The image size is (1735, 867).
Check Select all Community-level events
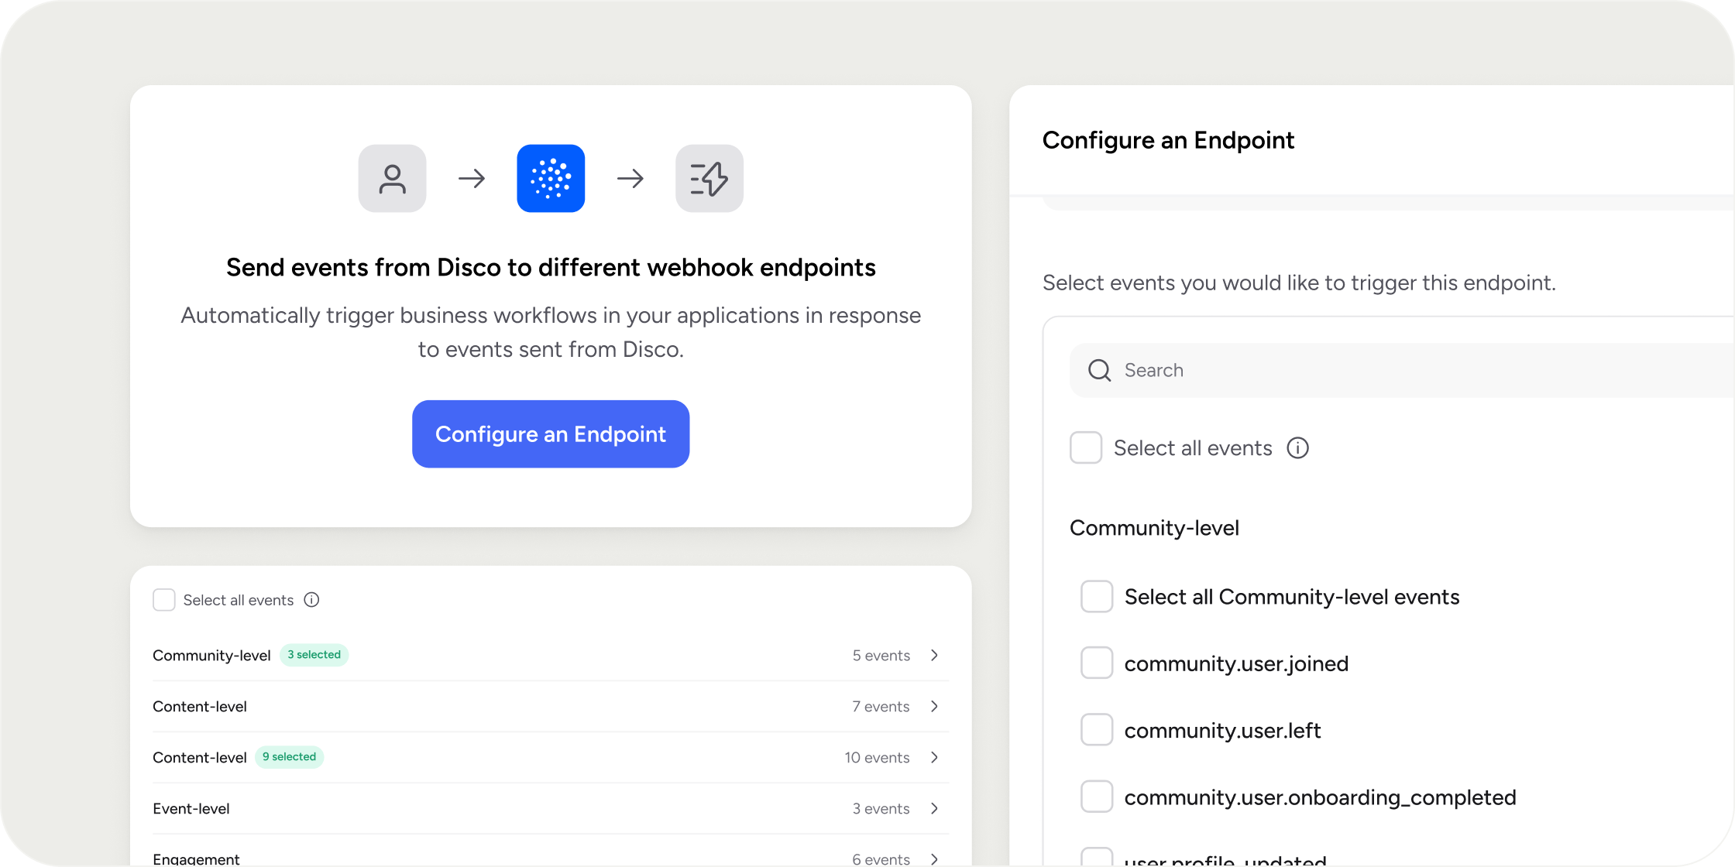(1097, 597)
